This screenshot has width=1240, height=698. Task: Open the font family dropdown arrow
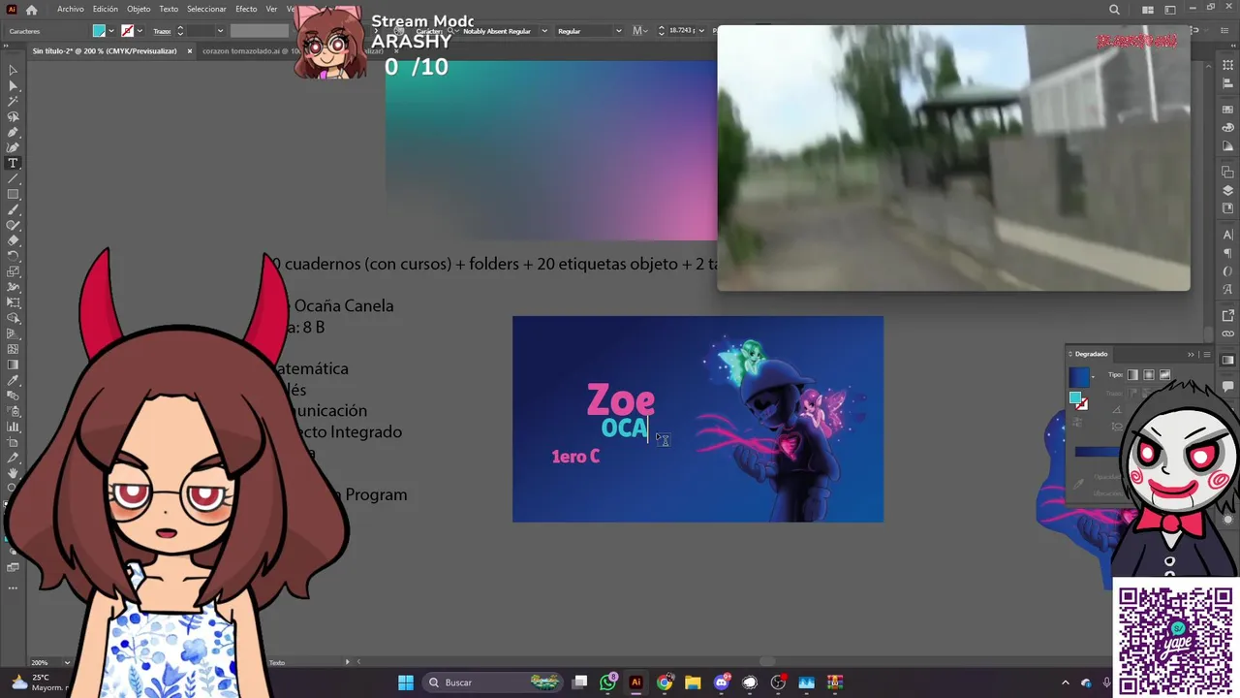tap(543, 31)
